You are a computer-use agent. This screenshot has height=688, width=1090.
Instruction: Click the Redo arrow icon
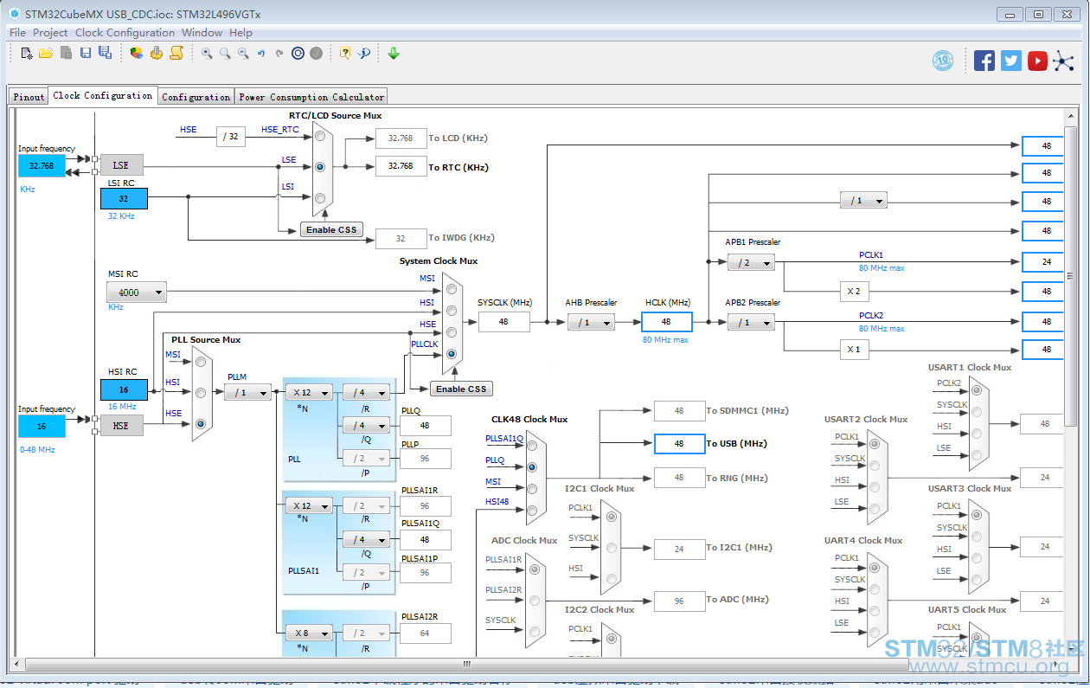click(x=279, y=53)
